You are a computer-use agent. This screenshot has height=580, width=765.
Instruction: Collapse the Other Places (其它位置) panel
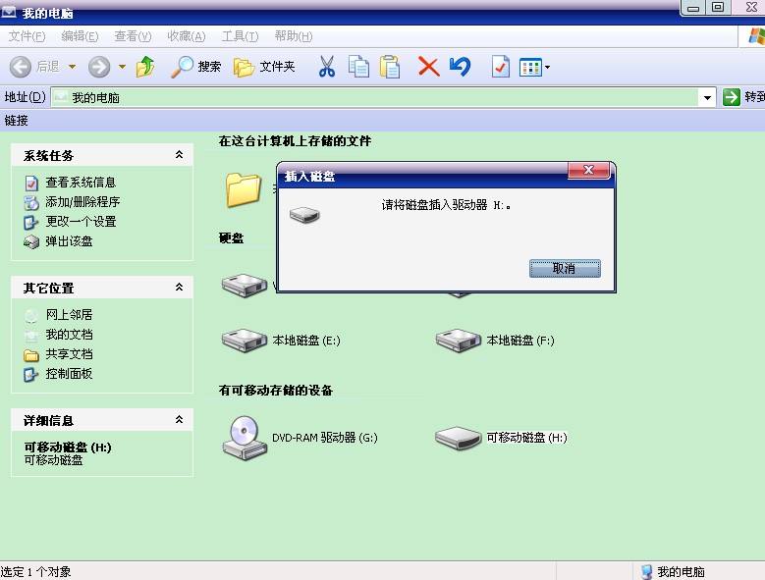[x=179, y=288]
